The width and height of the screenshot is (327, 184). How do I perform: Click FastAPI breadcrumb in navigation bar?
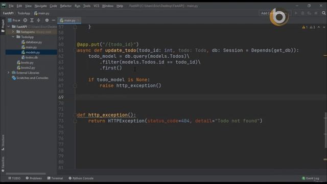(x=8, y=13)
